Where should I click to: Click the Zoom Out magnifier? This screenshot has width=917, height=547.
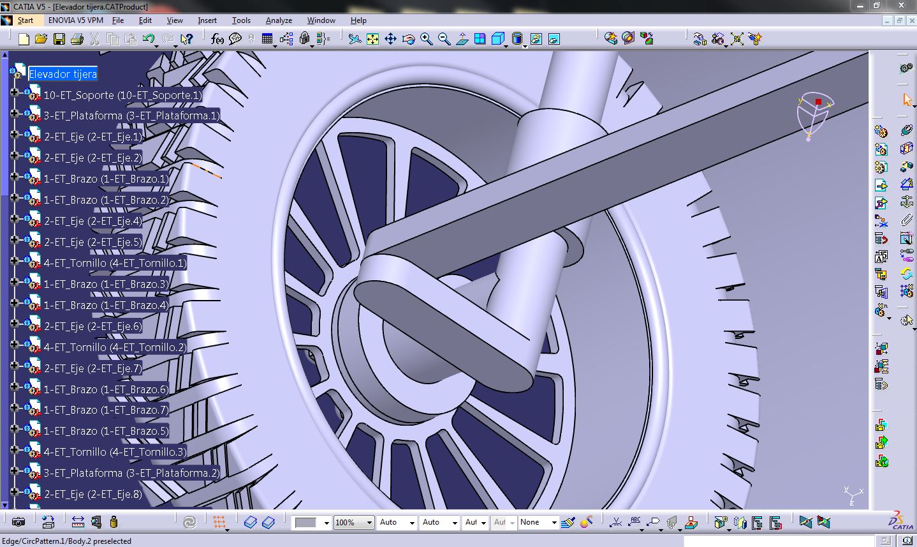[x=444, y=39]
